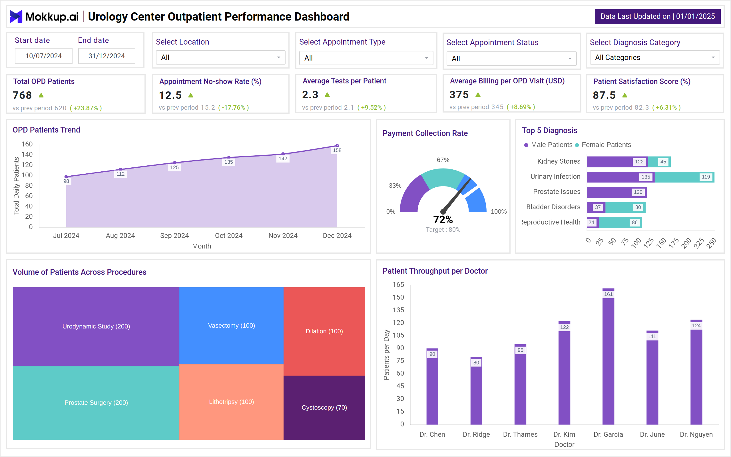Click the trend arrow beside 375
Viewport: 731px width, 457px height.
478,95
